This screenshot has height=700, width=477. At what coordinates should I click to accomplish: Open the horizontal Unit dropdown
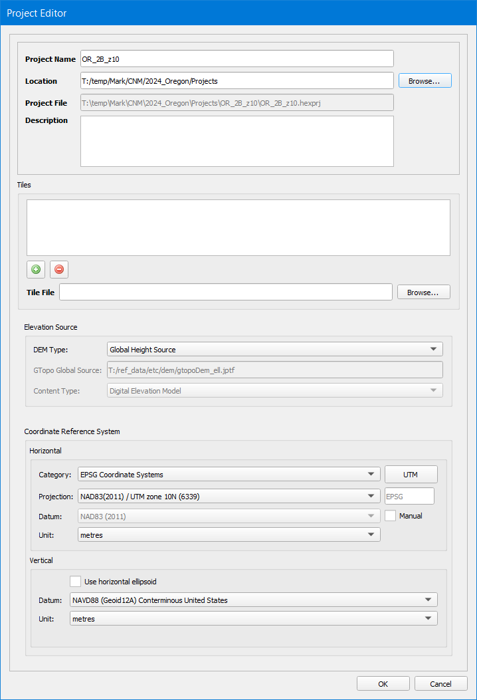pyautogui.click(x=229, y=535)
